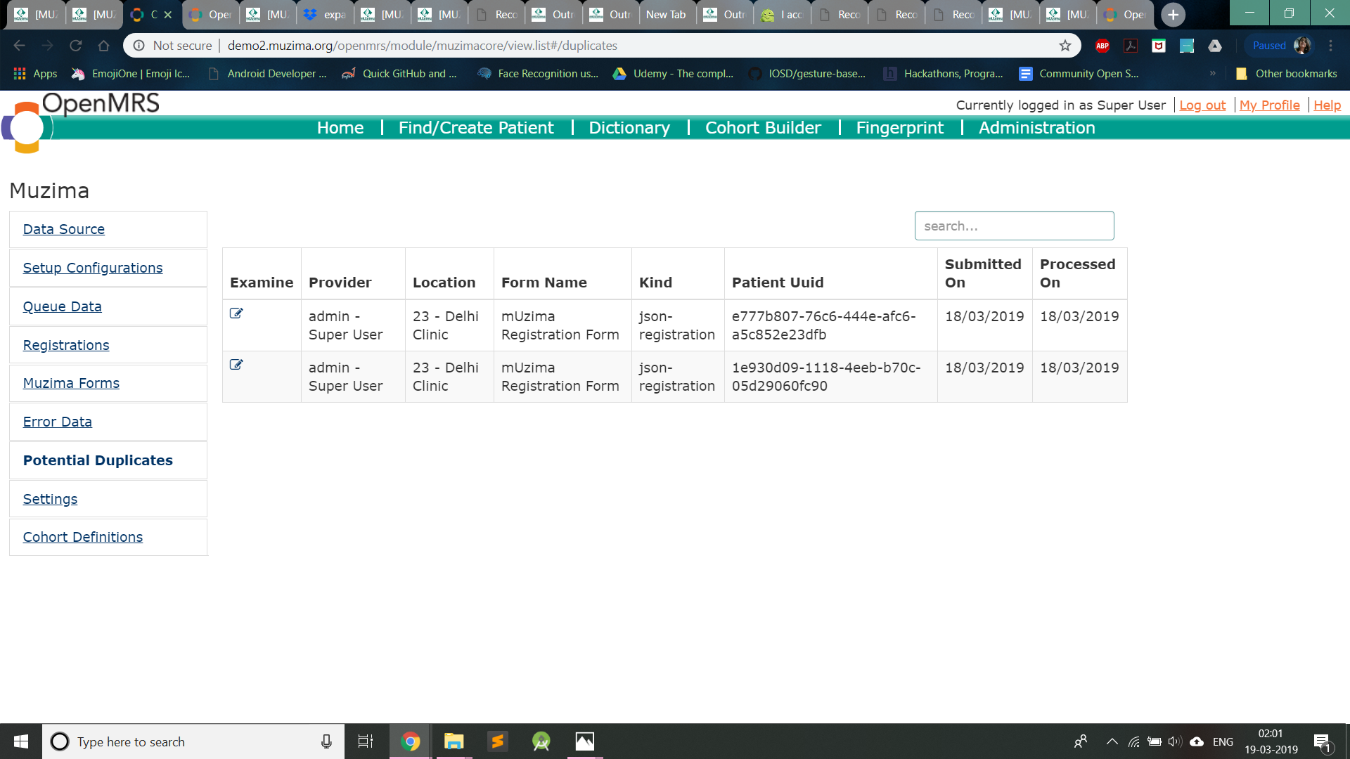Open Photos app from the taskbar
The image size is (1350, 759).
(585, 741)
